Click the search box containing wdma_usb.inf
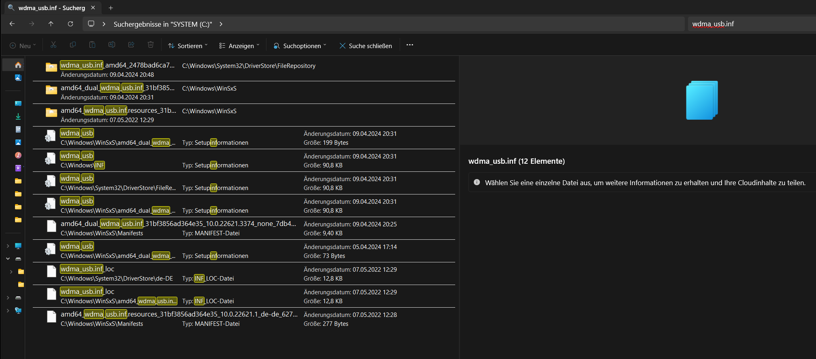Viewport: 816px width, 359px height. 752,24
